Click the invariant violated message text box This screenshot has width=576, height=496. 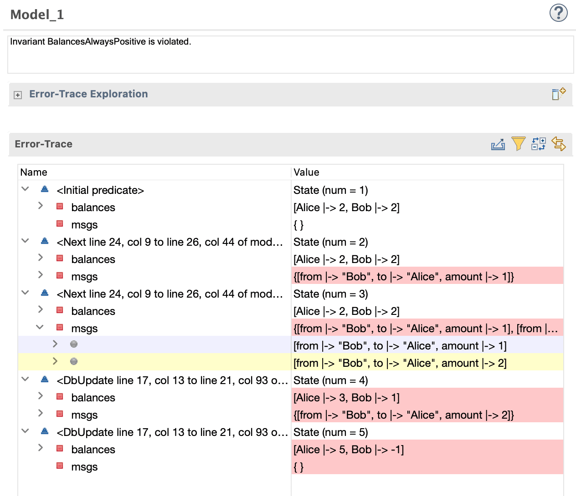pyautogui.click(x=291, y=55)
